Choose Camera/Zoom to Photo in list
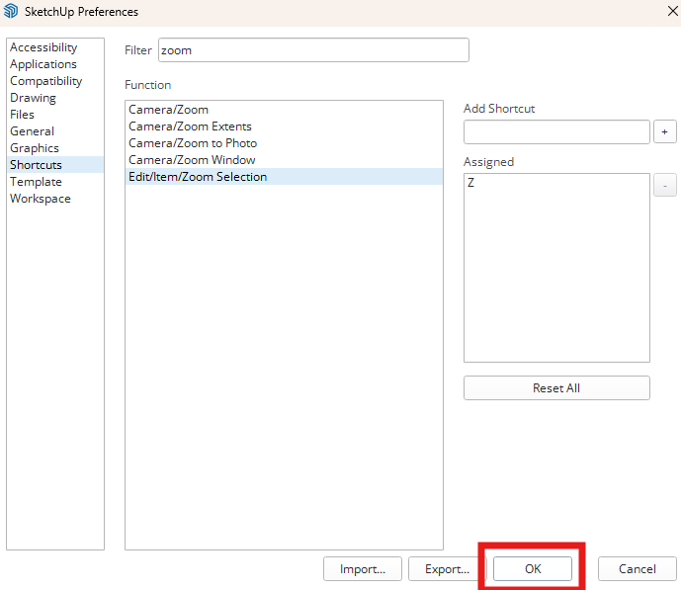The height and width of the screenshot is (590, 681). click(x=284, y=143)
